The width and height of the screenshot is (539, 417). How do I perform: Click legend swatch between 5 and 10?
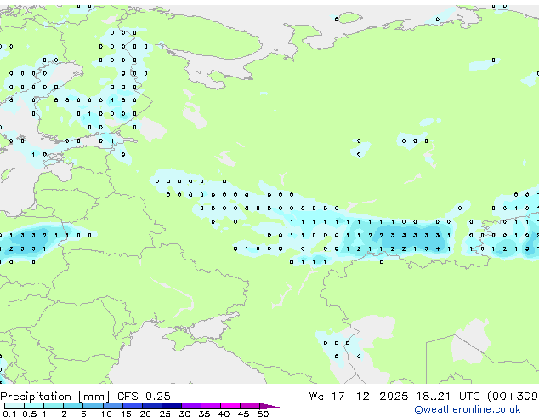(x=93, y=406)
